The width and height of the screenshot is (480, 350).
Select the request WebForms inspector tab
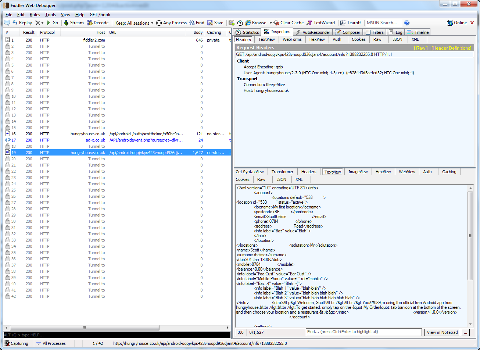(x=292, y=39)
